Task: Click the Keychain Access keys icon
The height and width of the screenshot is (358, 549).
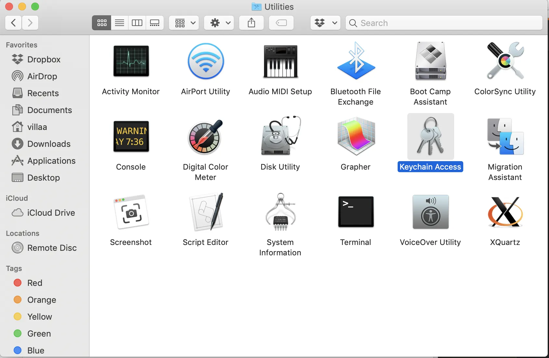Action: click(430, 136)
